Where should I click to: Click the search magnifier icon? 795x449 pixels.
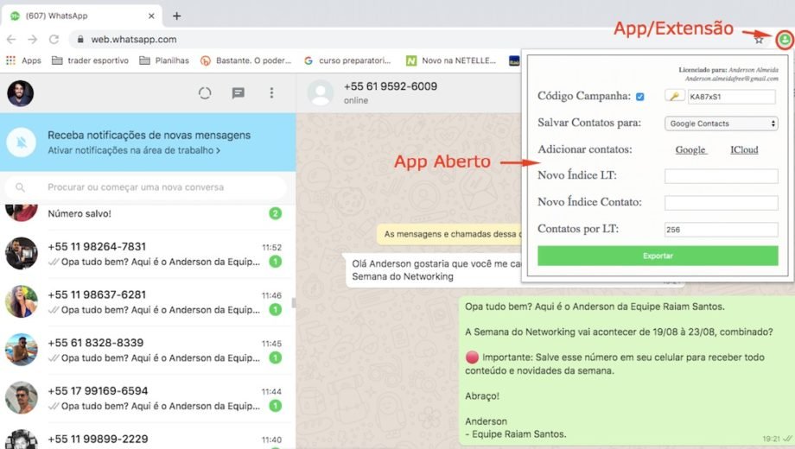click(x=20, y=187)
